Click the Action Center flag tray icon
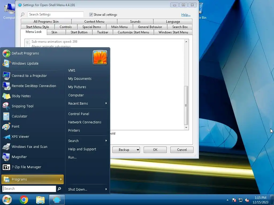This screenshot has width=274, height=205. [234, 200]
